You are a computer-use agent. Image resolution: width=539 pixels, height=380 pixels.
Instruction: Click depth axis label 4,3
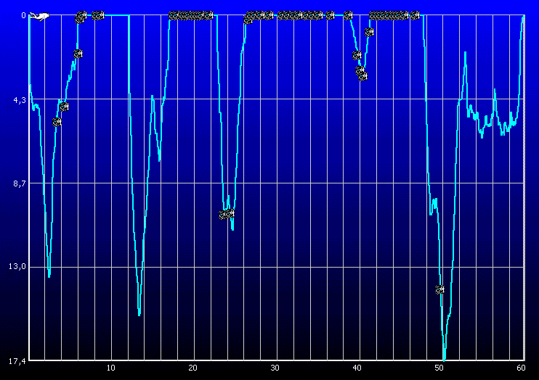coord(20,100)
